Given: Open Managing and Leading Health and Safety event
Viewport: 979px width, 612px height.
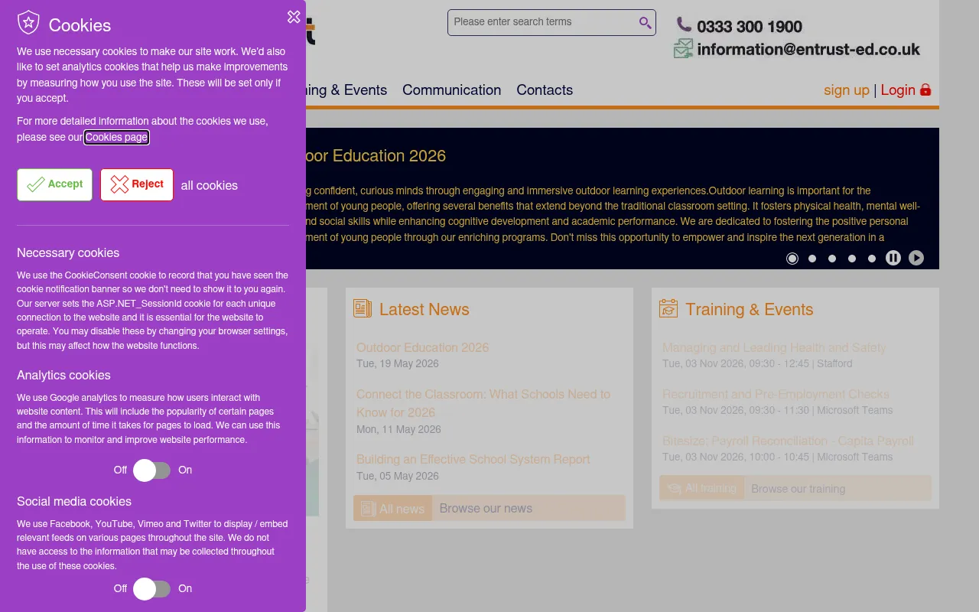Looking at the screenshot, I should (774, 347).
